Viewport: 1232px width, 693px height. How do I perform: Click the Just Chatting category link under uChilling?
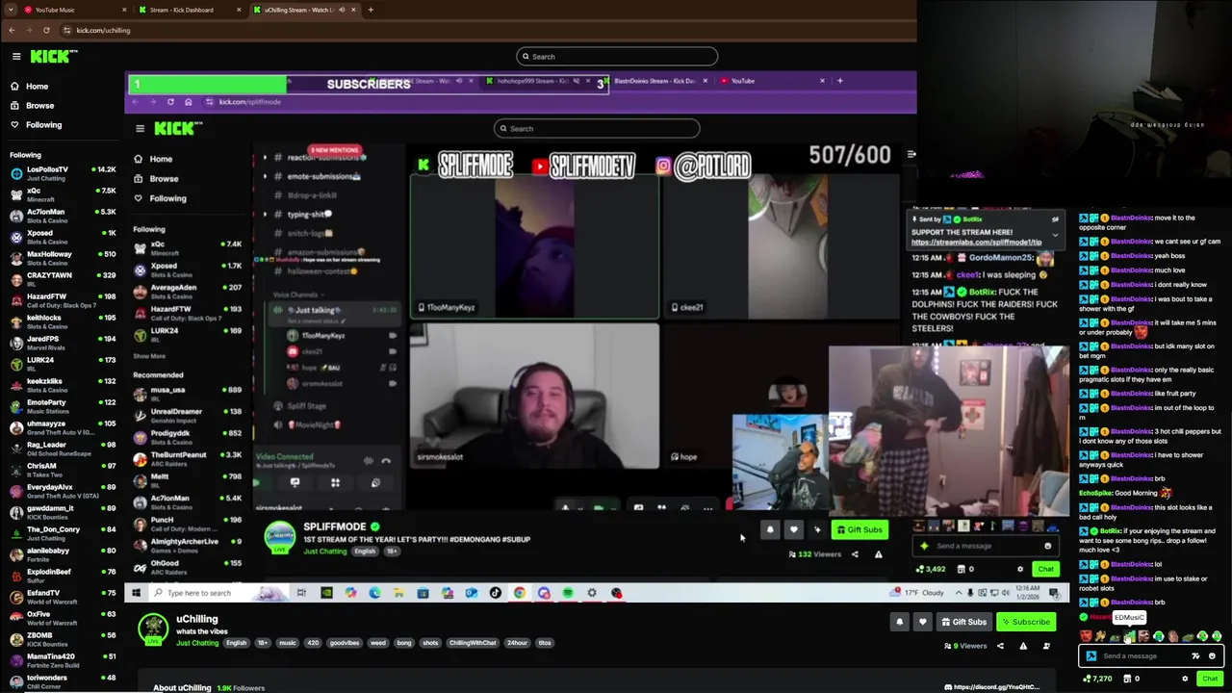(197, 643)
